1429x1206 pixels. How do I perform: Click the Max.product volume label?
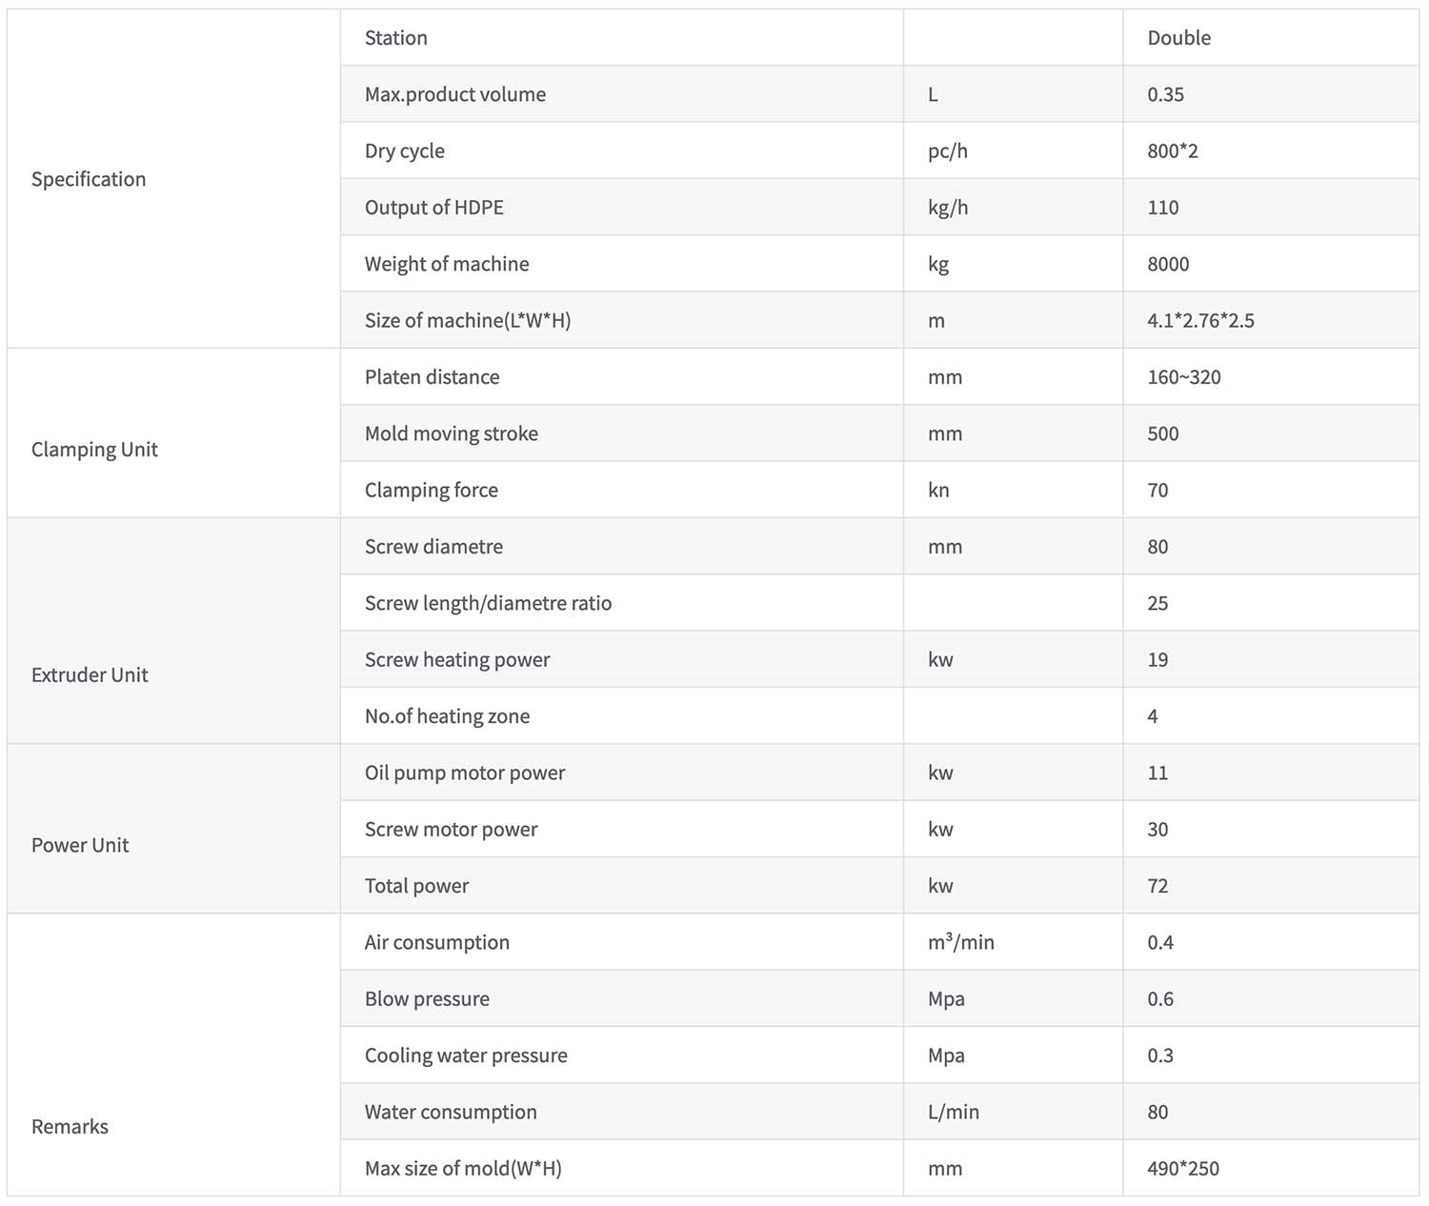coord(455,94)
